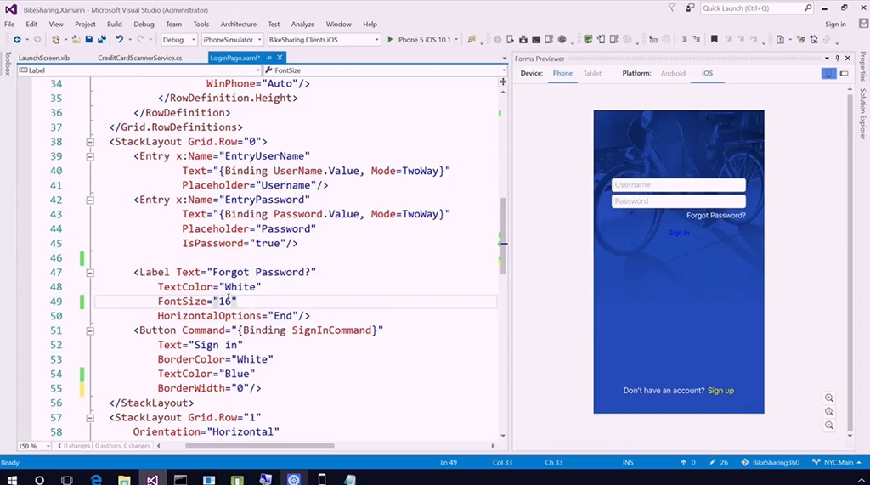This screenshot has width=870, height=485.
Task: Open the Architecture menu
Action: click(238, 25)
